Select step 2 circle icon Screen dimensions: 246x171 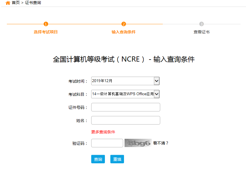(x=124, y=24)
